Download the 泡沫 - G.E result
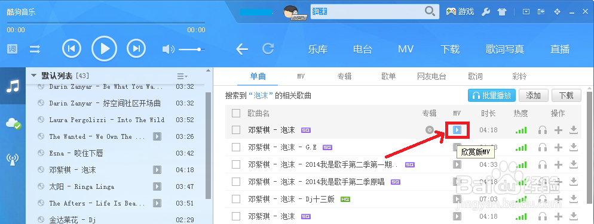The image size is (594, 224). pyautogui.click(x=574, y=147)
